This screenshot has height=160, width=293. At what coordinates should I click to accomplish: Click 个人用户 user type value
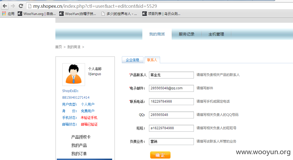coord(88,104)
